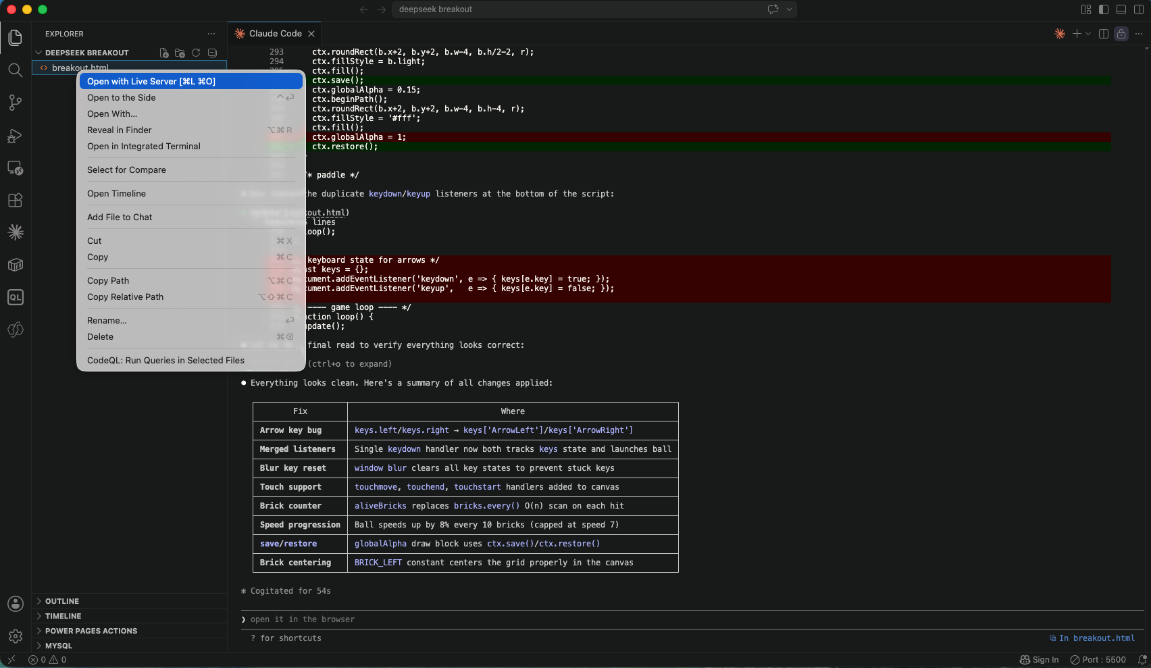Expand the OUTLINE section
The width and height of the screenshot is (1151, 668).
[130, 601]
